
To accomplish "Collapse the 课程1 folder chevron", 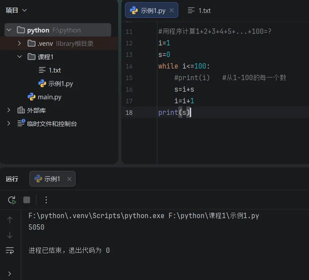I will coord(20,57).
